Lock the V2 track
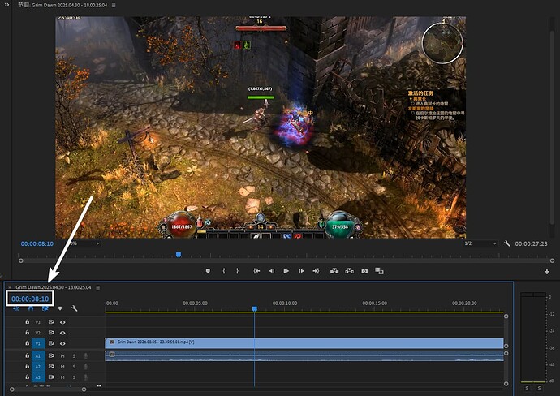The height and width of the screenshot is (396, 560). click(27, 333)
